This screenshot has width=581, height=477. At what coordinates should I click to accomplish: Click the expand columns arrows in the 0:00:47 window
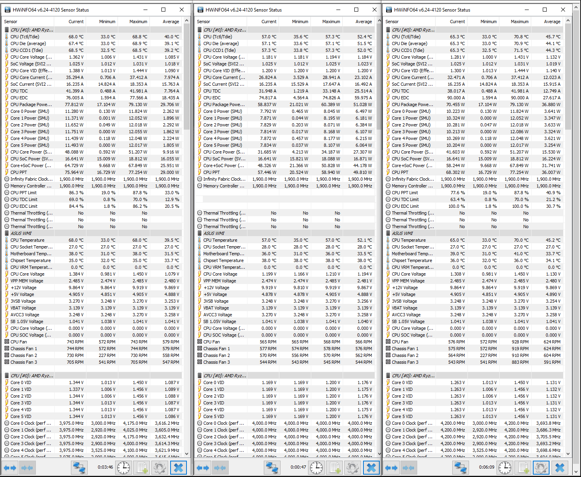(x=203, y=467)
